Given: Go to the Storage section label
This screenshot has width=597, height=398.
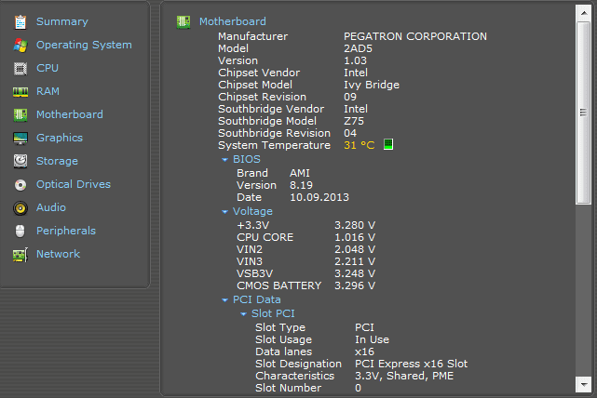Looking at the screenshot, I should tap(57, 161).
